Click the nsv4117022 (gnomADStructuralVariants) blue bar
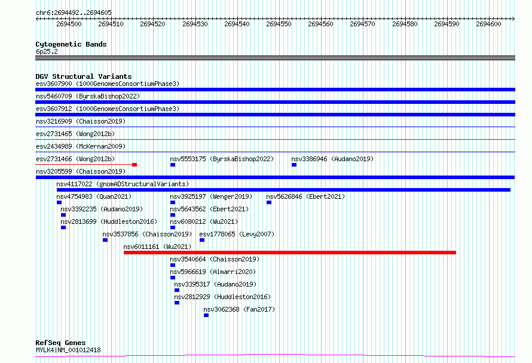Screen dimensions: 532x363 pos(283,190)
